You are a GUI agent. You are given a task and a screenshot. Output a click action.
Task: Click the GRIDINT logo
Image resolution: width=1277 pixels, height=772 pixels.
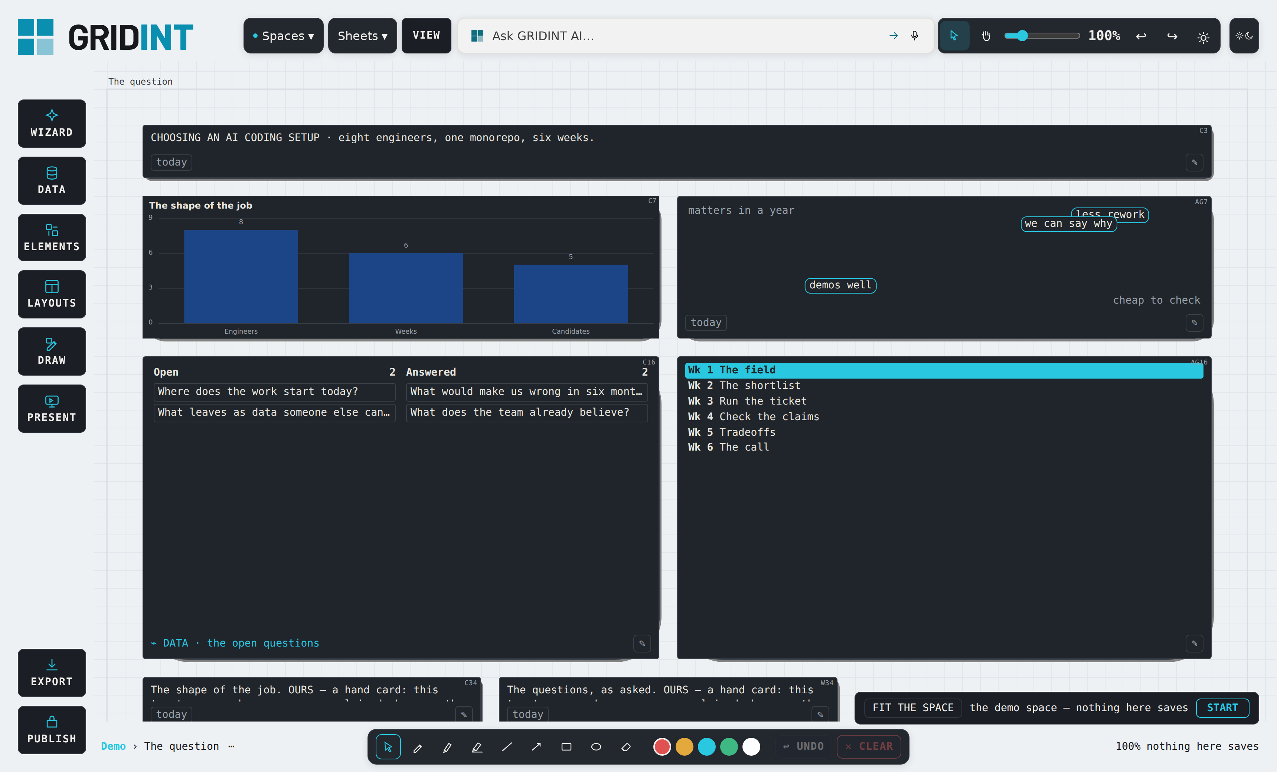pyautogui.click(x=105, y=37)
